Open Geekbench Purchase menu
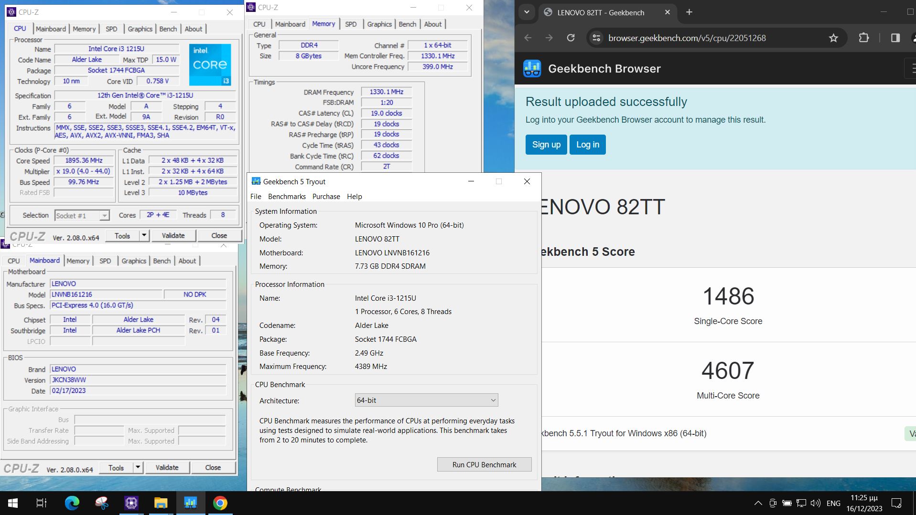916x515 pixels. (326, 197)
